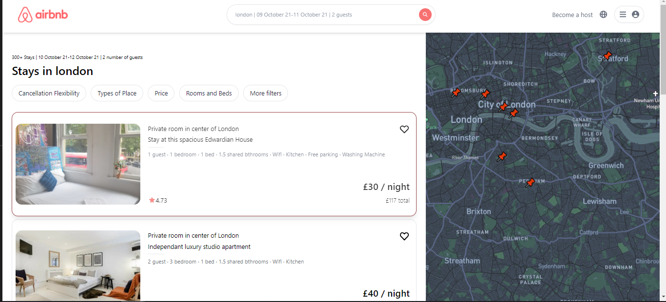Screen dimensions: 666x302
Task: Click the Greenwich label on map
Action: pyautogui.click(x=606, y=166)
